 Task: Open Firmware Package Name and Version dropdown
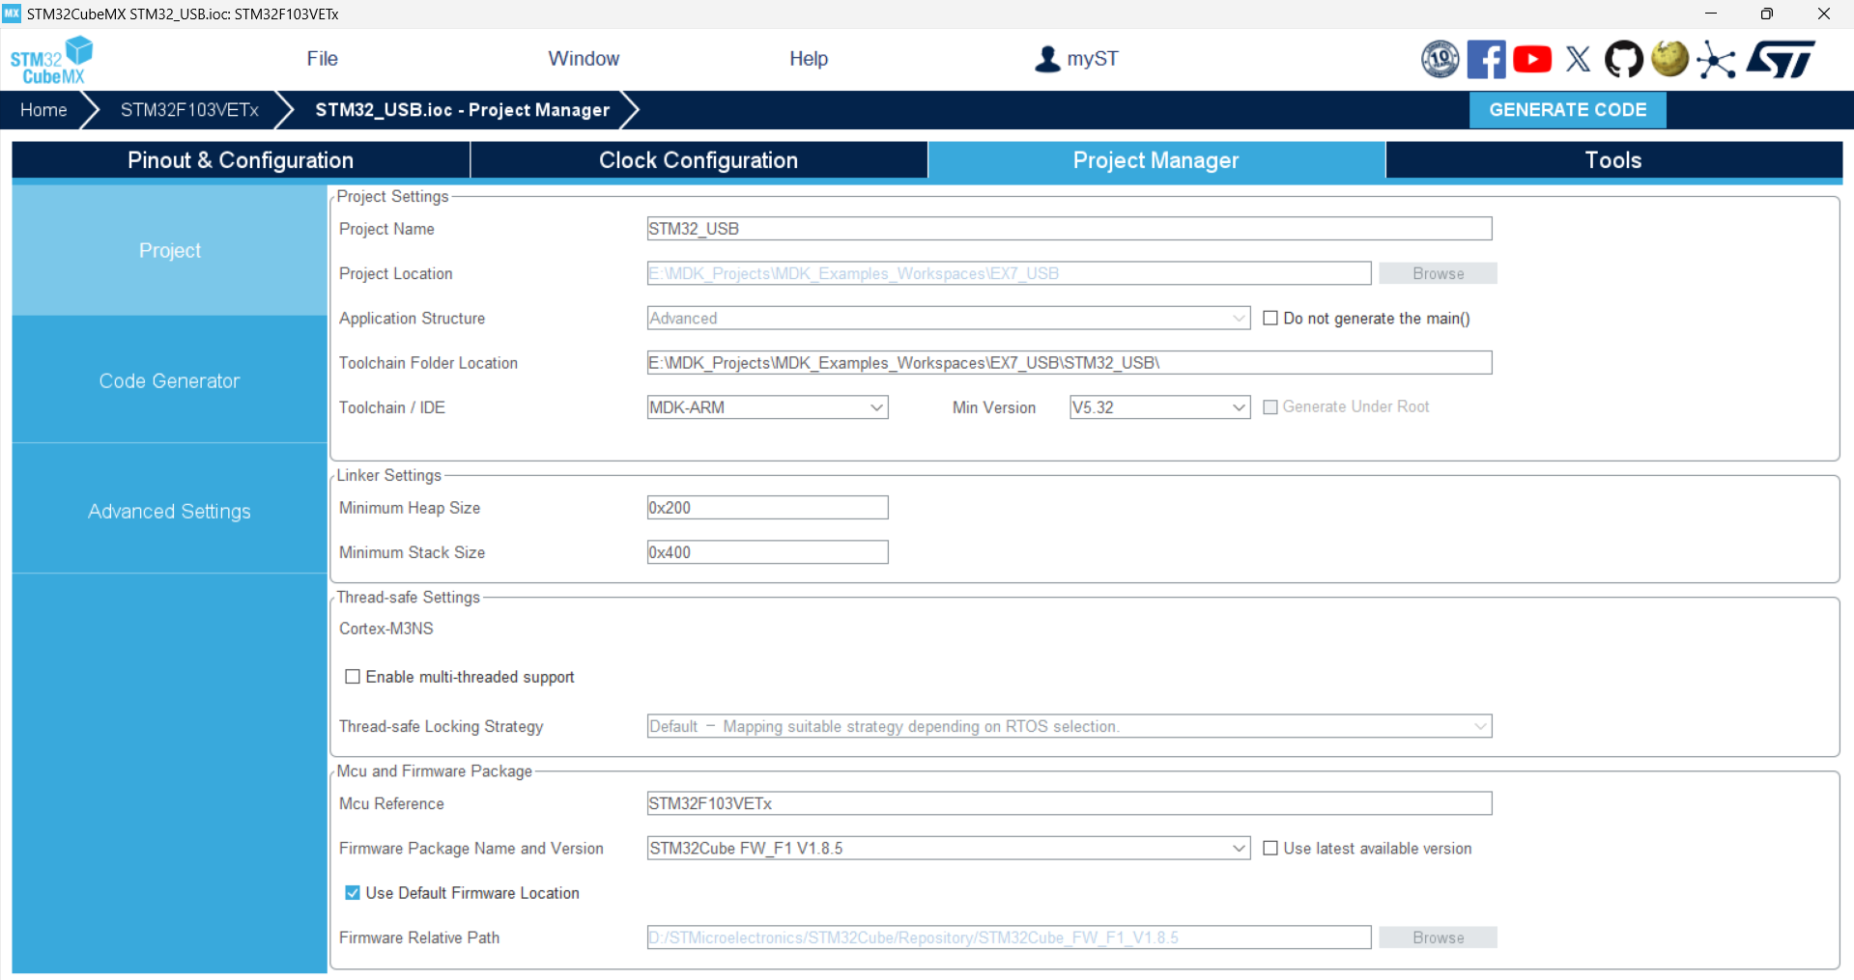point(949,849)
